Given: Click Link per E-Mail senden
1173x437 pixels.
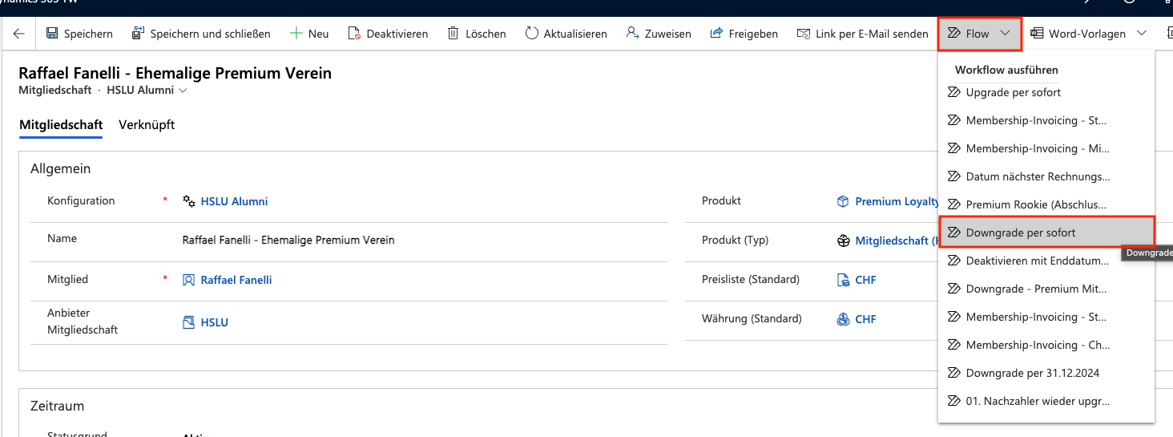Looking at the screenshot, I should (x=862, y=34).
